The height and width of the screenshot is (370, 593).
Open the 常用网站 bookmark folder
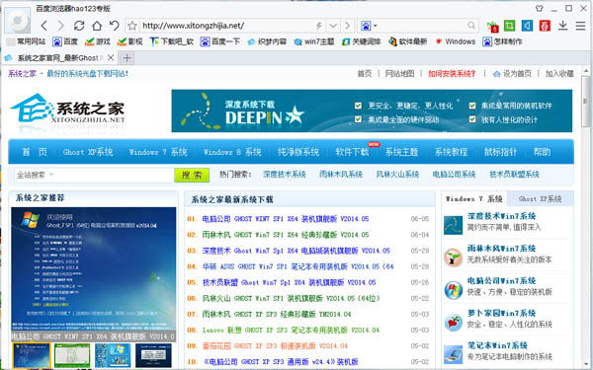(26, 41)
